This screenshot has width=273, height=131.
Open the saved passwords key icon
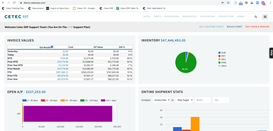(223, 3)
